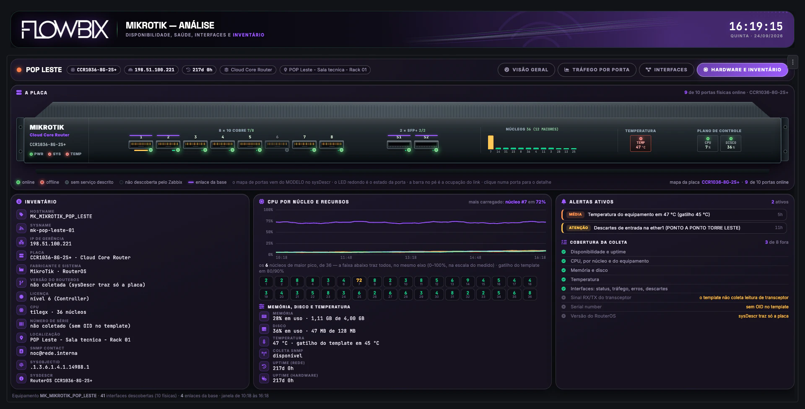Click the sysObjectID fingerprint icon
The width and height of the screenshot is (805, 409).
(x=21, y=365)
